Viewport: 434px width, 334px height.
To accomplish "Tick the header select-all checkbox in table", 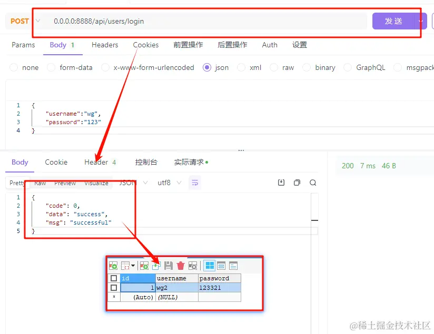I will pos(113,278).
